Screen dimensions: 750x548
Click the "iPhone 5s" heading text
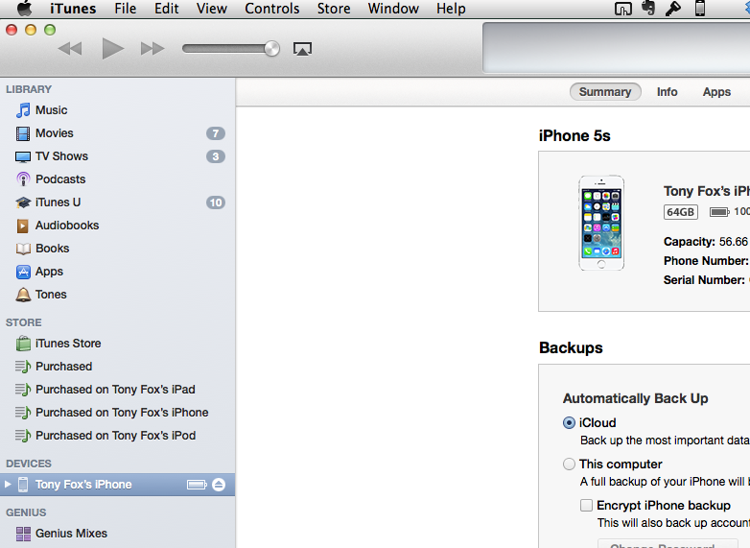click(x=574, y=136)
